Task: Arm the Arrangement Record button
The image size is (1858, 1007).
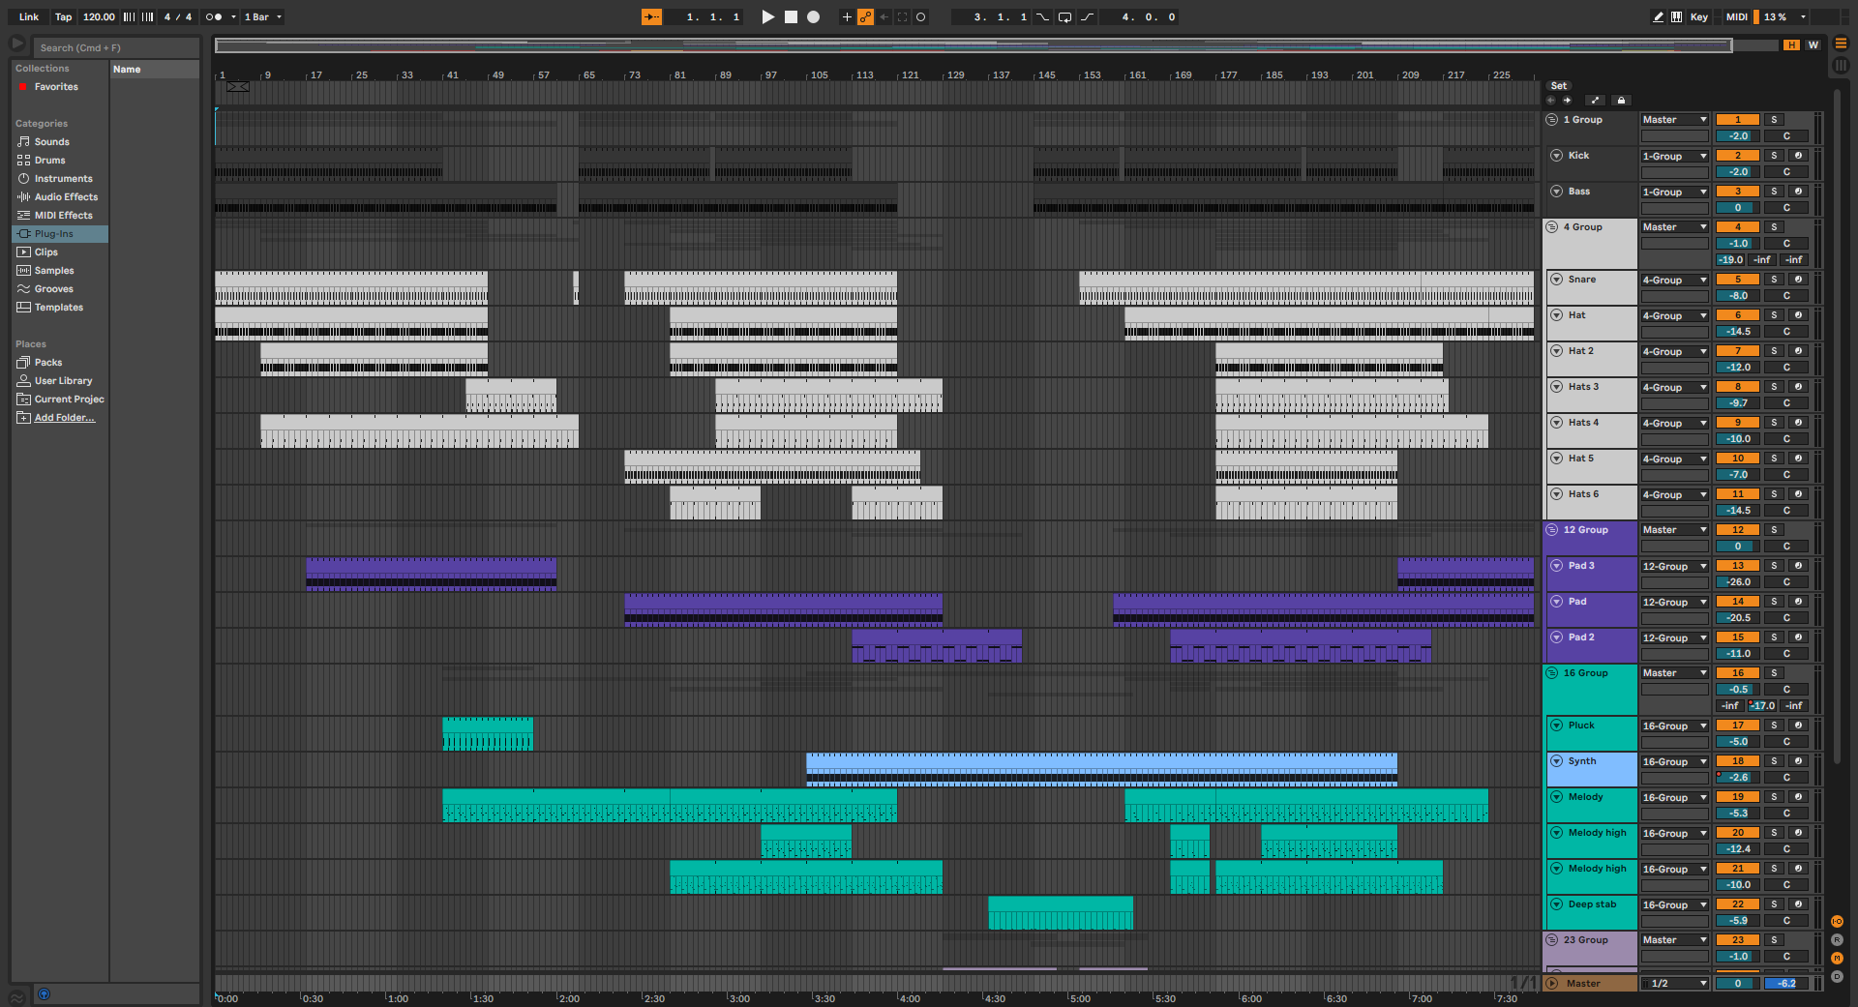Action: coord(814,16)
